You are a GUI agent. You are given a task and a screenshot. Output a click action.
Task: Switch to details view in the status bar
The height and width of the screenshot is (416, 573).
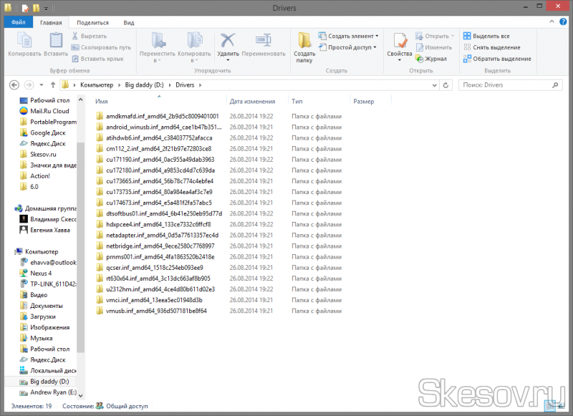pos(550,406)
